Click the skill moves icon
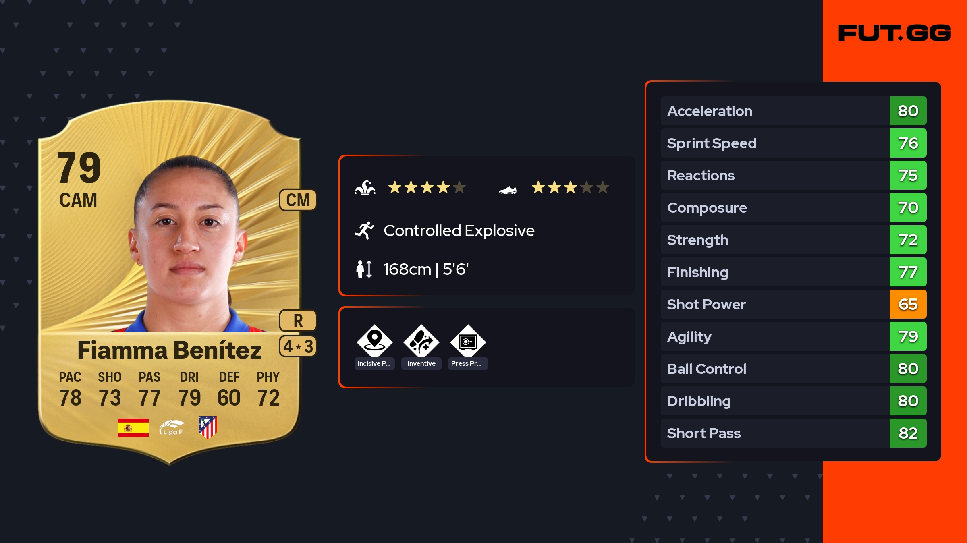Screen dimensions: 967x543 [365, 188]
